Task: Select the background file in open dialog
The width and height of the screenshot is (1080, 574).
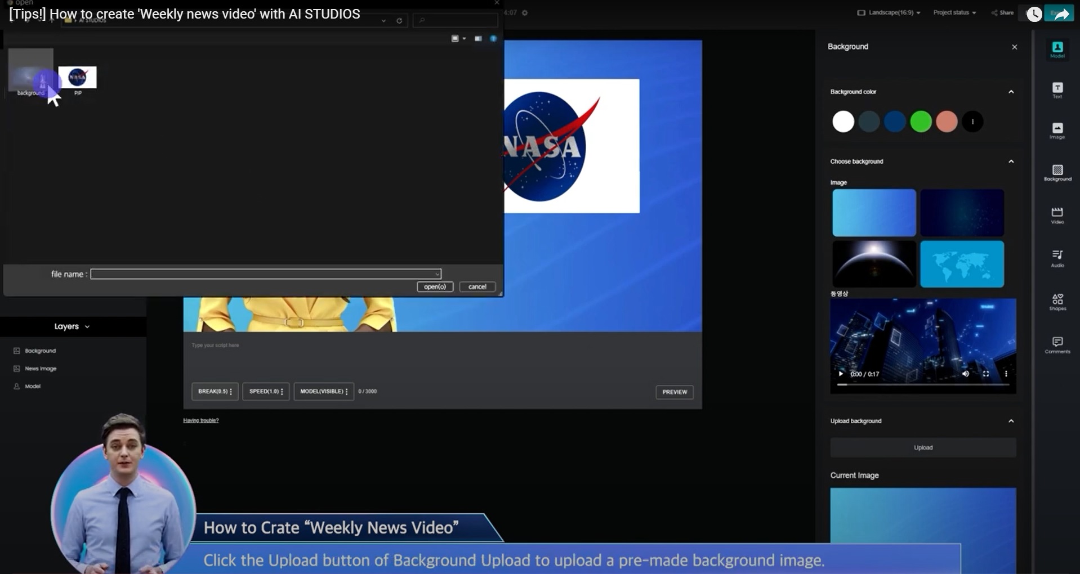Action: [x=30, y=73]
